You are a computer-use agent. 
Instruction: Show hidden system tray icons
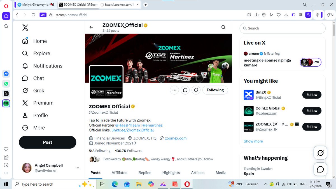tap(265, 184)
